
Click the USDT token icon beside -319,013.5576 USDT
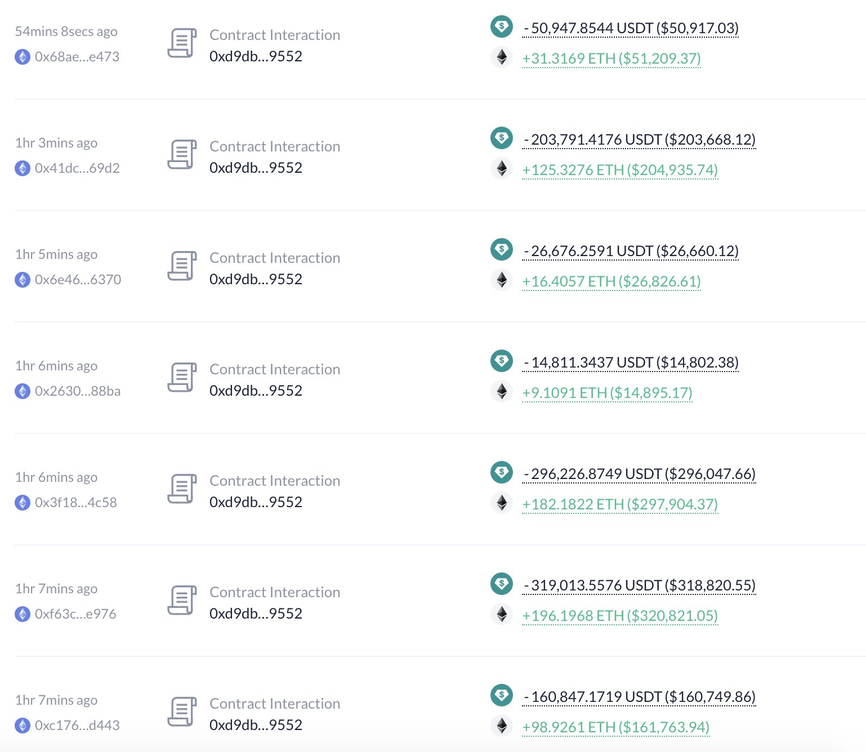coord(502,584)
